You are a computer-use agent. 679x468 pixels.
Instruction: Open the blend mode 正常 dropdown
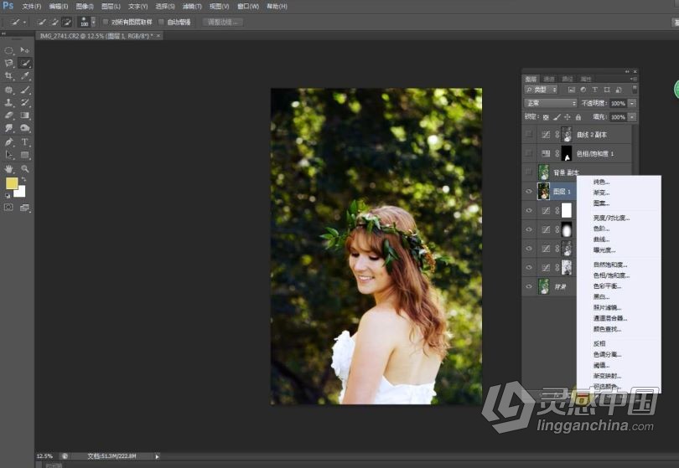[x=551, y=103]
